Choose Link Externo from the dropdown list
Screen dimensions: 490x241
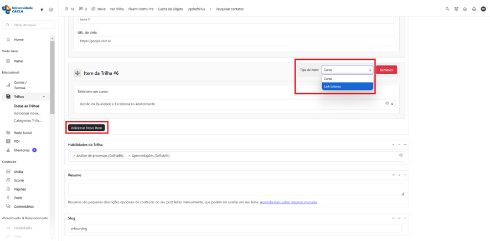347,86
